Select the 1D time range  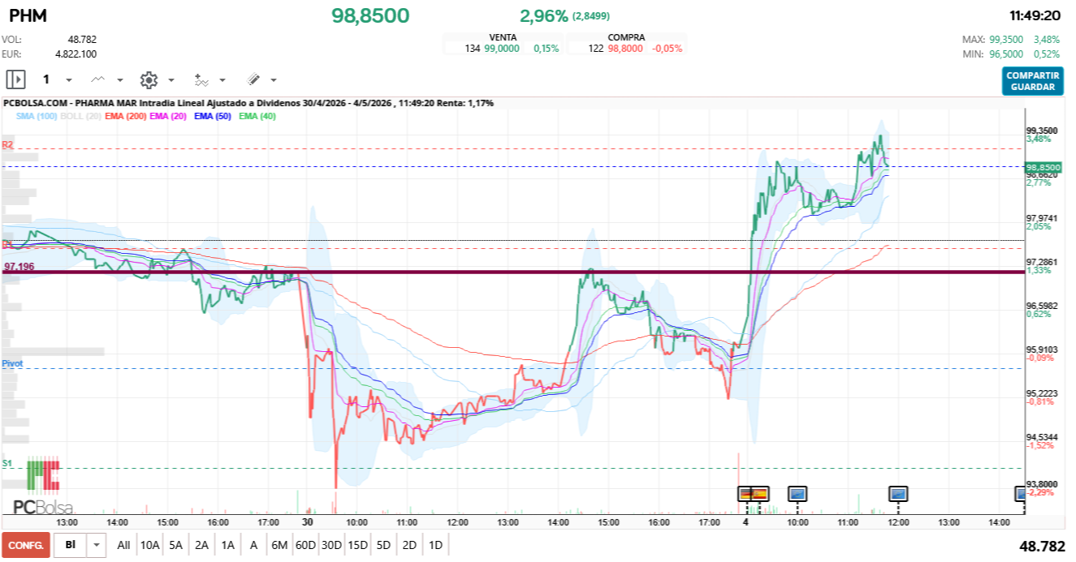[x=435, y=546]
